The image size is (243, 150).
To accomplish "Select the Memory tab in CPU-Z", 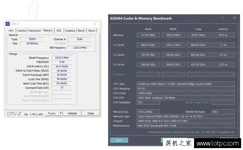I will (x=48, y=30).
